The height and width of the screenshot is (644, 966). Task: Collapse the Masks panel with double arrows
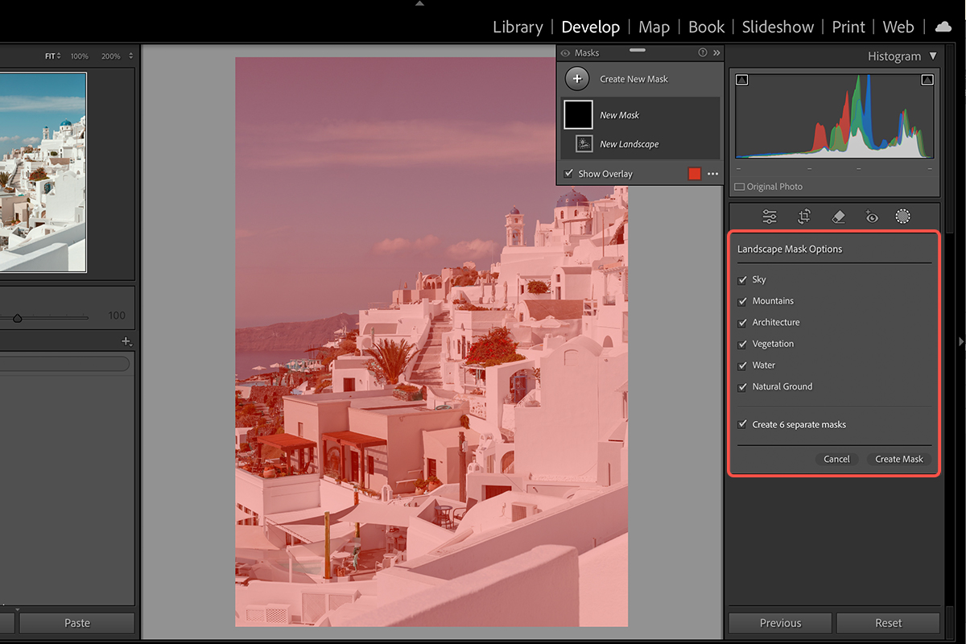point(716,53)
